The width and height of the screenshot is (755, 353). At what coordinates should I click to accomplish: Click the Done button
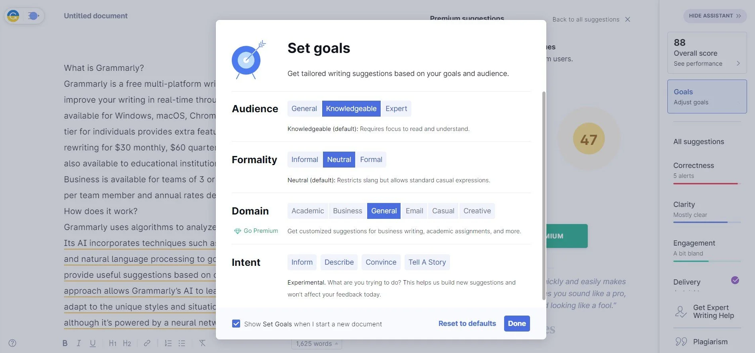point(517,324)
